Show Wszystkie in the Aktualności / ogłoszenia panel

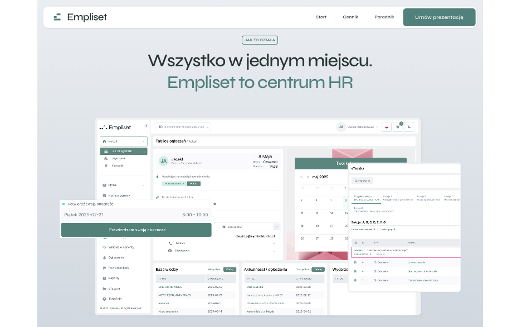[303, 270]
